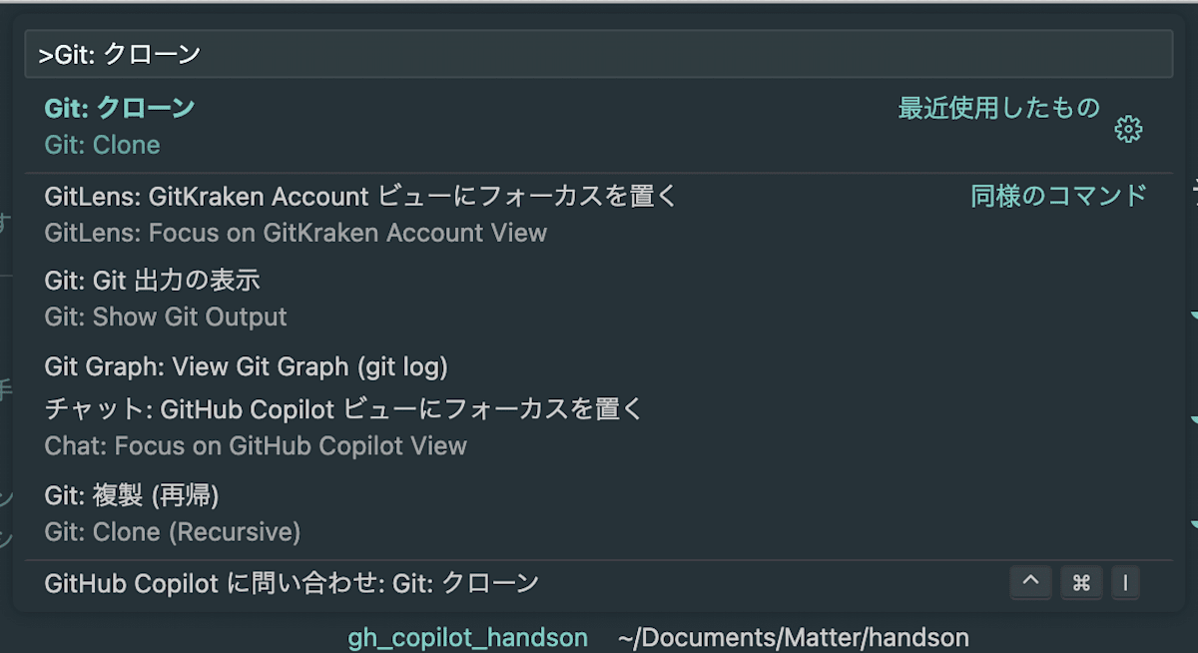1198x653 pixels.
Task: Click the Git: Clone English subtitle
Action: 102,145
